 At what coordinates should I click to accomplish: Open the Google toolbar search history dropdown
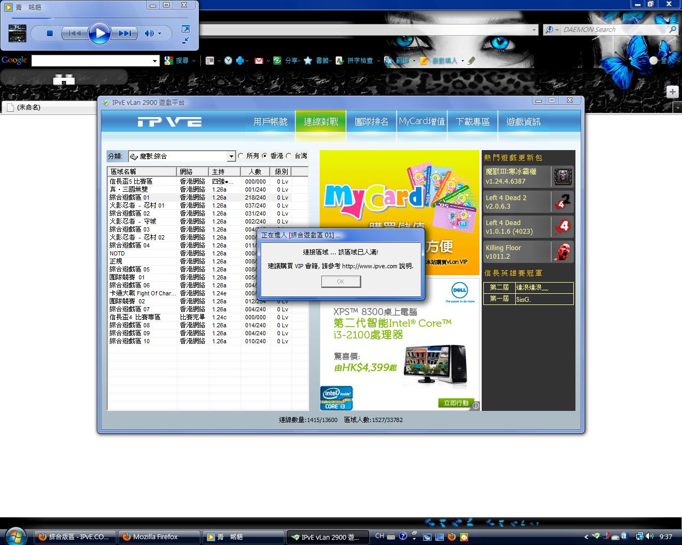155,61
